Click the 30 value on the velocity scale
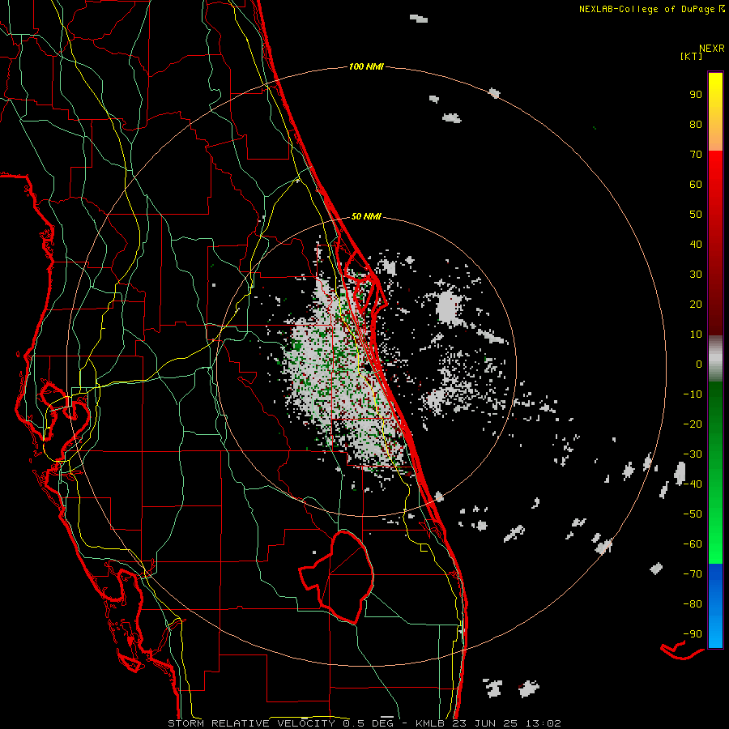Image resolution: width=729 pixels, height=729 pixels. tap(696, 275)
